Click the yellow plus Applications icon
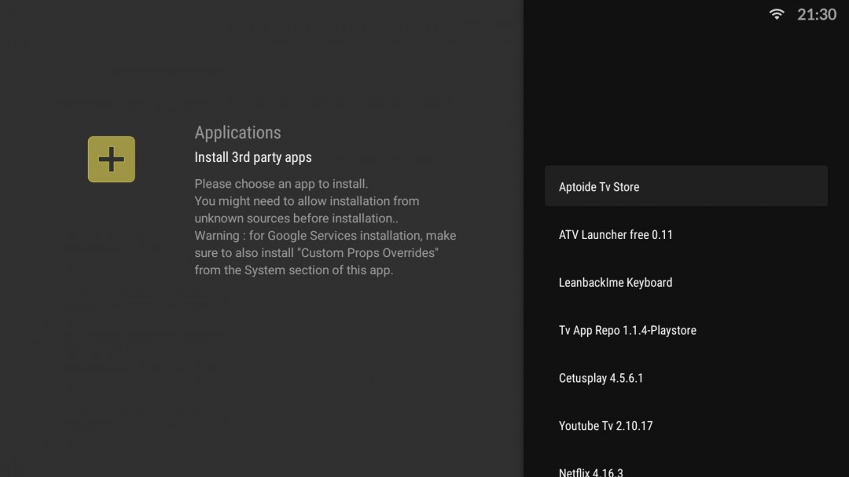Viewport: 849px width, 477px height. pyautogui.click(x=112, y=160)
